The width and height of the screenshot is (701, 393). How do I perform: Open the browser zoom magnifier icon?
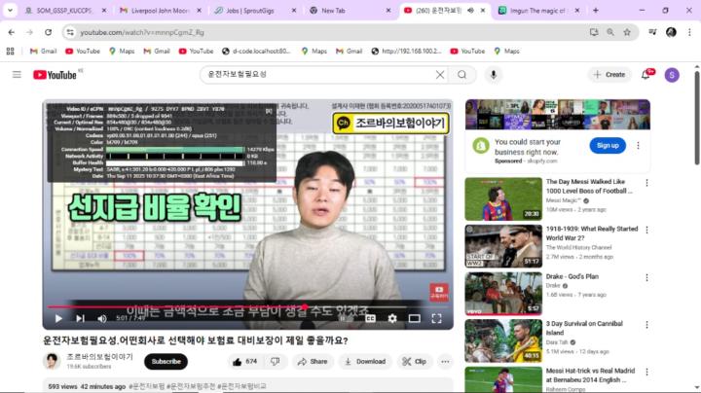(610, 32)
